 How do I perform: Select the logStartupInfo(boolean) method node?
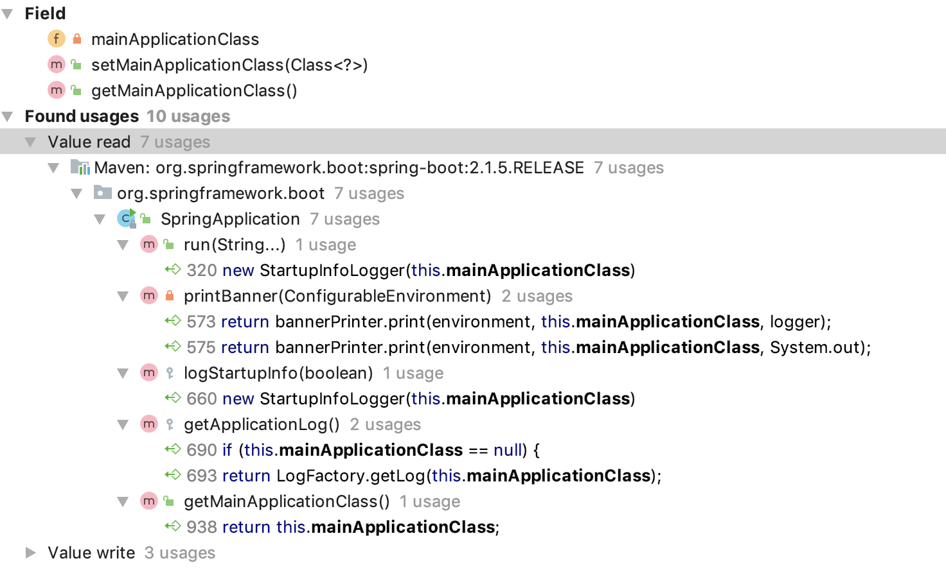click(x=278, y=373)
